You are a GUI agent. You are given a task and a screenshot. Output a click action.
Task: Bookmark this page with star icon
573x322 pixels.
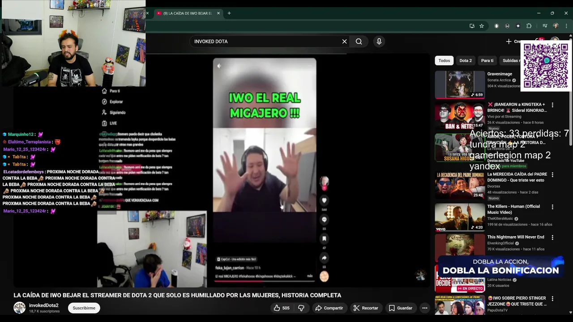[482, 26]
